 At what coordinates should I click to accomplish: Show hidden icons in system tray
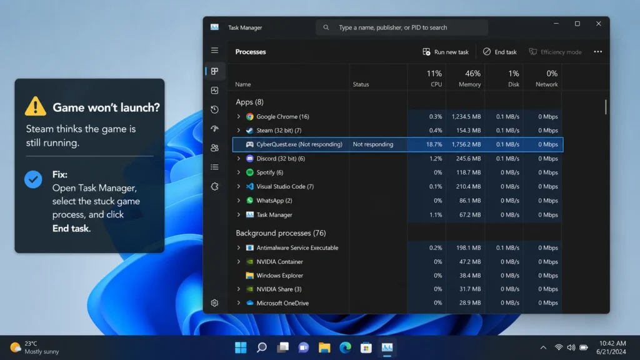pos(543,347)
